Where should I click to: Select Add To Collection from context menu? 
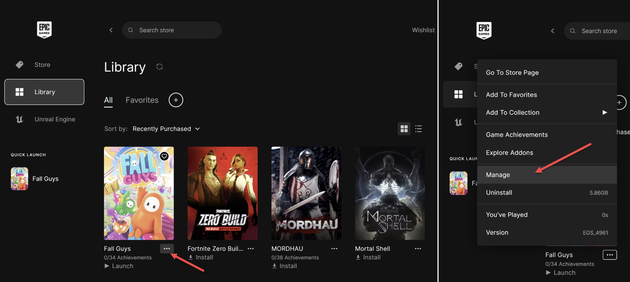pyautogui.click(x=547, y=112)
